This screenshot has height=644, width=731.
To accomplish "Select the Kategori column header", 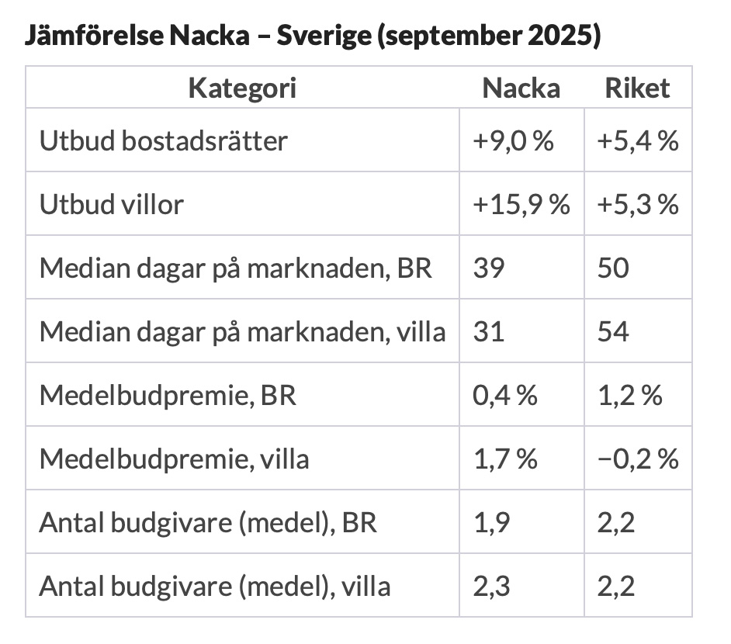I will pos(242,88).
